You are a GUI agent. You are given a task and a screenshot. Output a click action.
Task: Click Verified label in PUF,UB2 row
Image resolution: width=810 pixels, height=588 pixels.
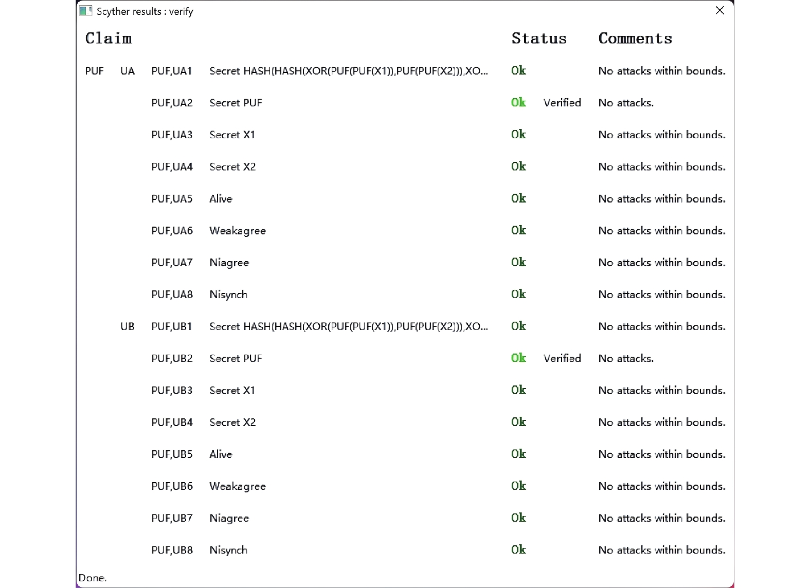(562, 358)
